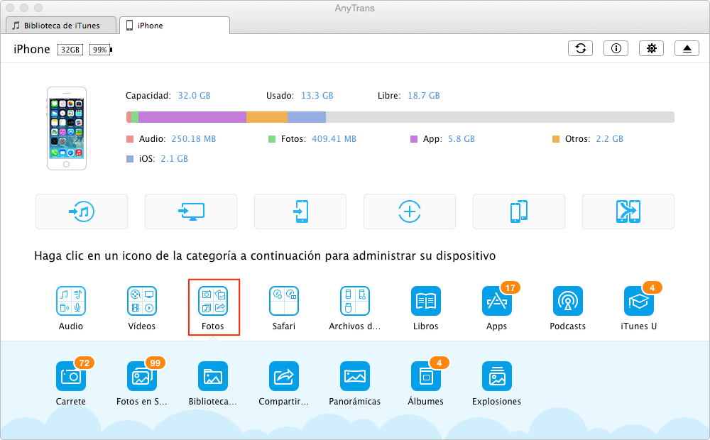The width and height of the screenshot is (710, 440).
Task: Open the Safari category
Action: click(x=284, y=301)
